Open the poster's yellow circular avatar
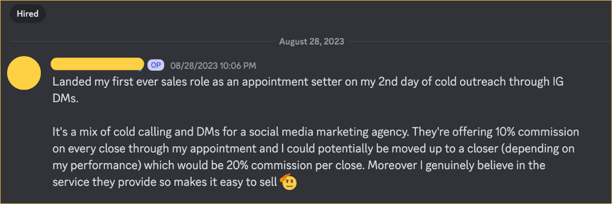 (24, 73)
